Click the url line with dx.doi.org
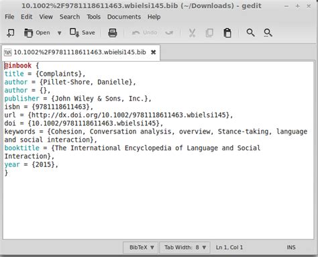 [x=119, y=115]
